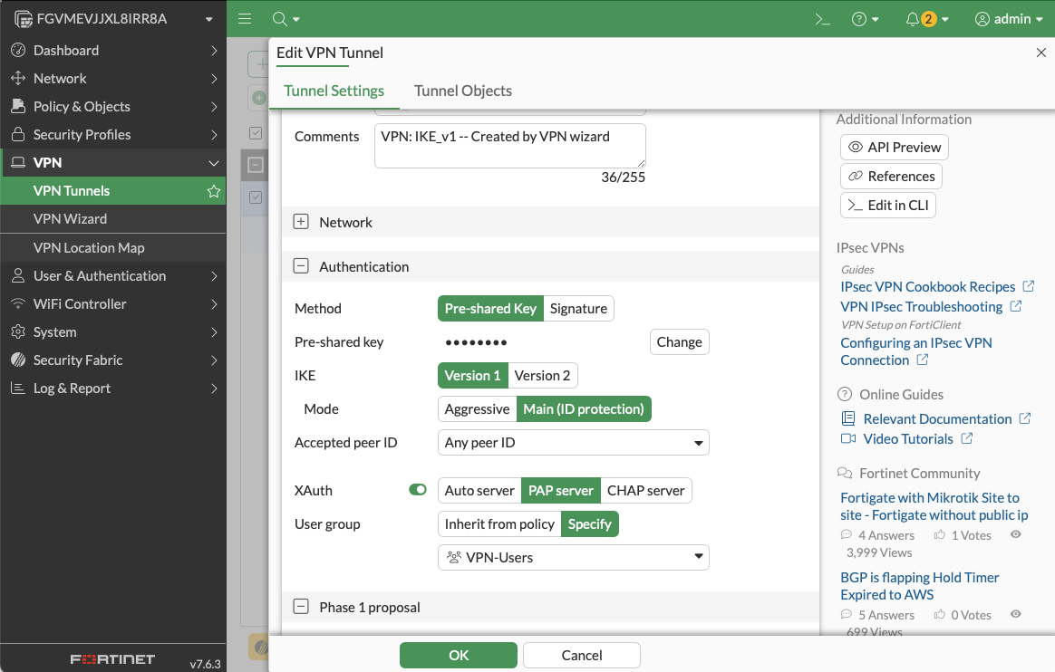
Task: Open the VPN-Users group dropdown
Action: [573, 558]
